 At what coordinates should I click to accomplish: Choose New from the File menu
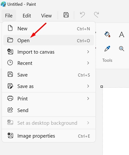coord(49,29)
